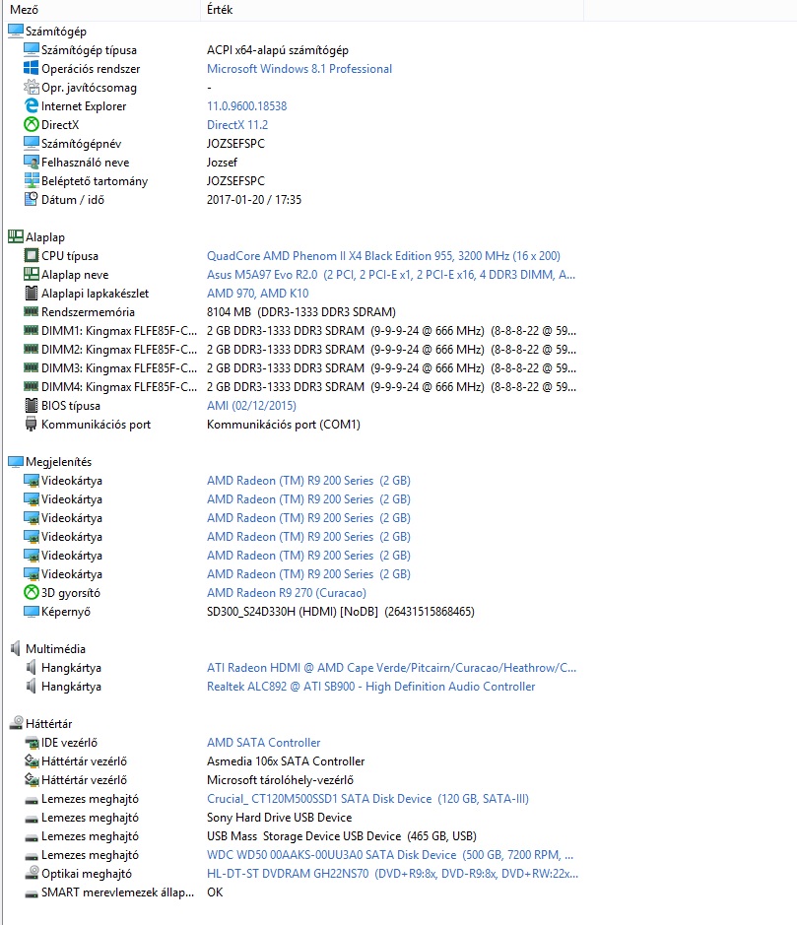Screen dimensions: 797x925
Task: Select the DIMM1: Kingmax row label
Action: coord(119,330)
